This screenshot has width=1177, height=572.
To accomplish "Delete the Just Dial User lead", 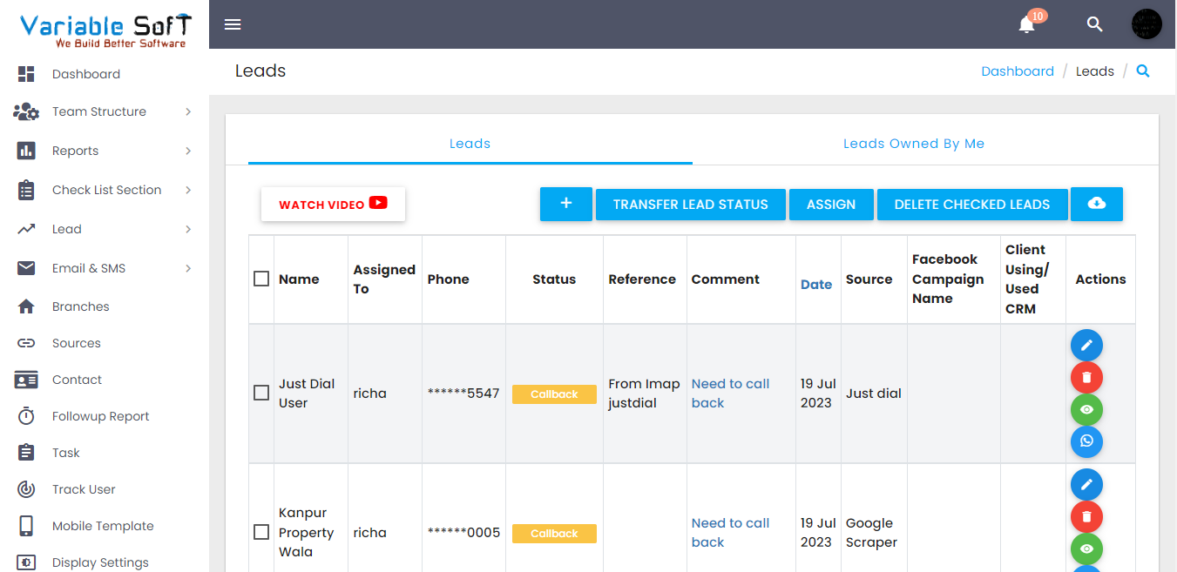I will (1086, 378).
